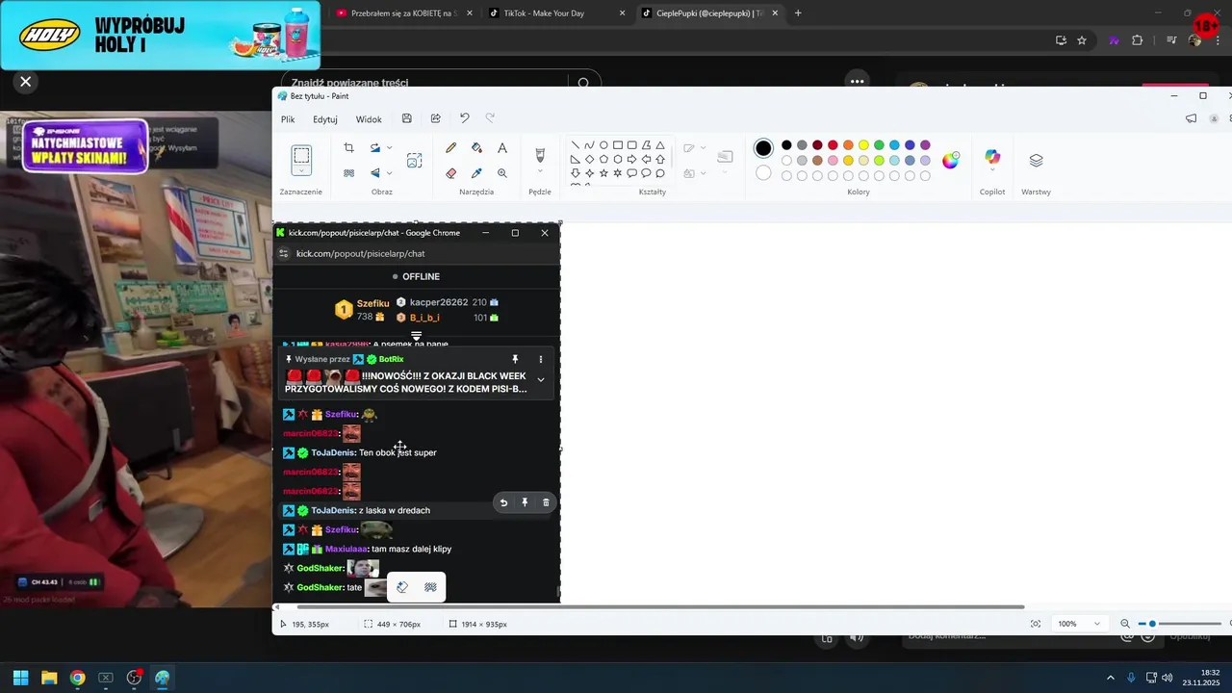This screenshot has height=693, width=1232.
Task: Remove background via floating selection toolbar
Action: tap(430, 587)
